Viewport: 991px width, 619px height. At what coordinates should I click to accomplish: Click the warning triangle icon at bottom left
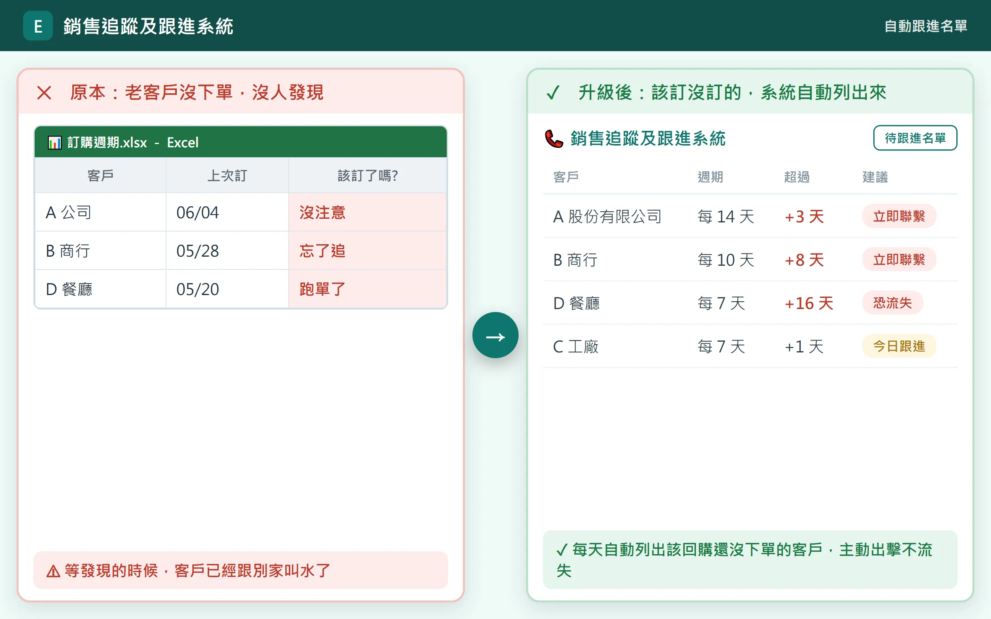click(53, 572)
